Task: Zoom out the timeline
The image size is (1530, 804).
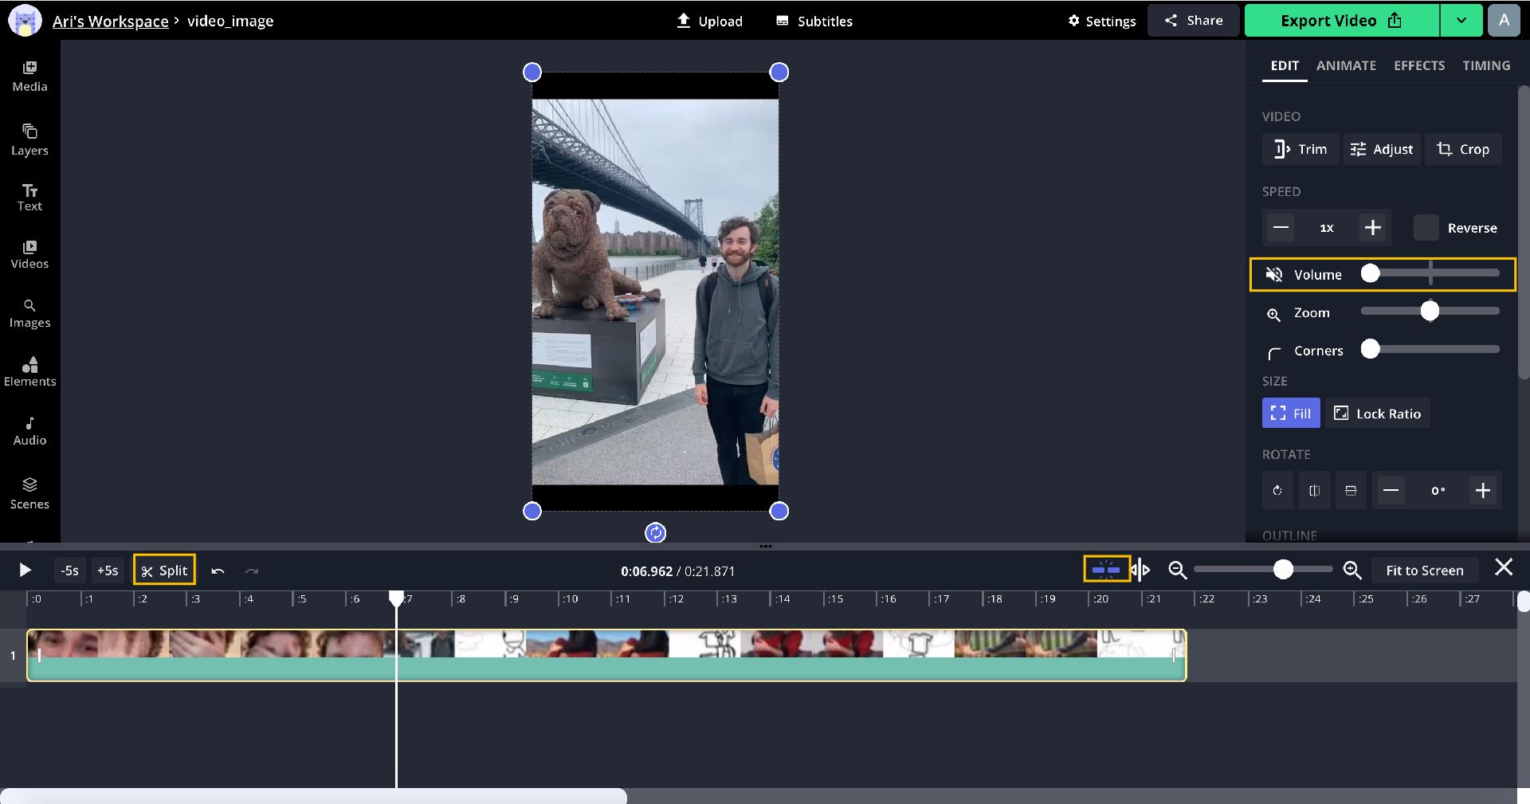Action: (x=1177, y=571)
